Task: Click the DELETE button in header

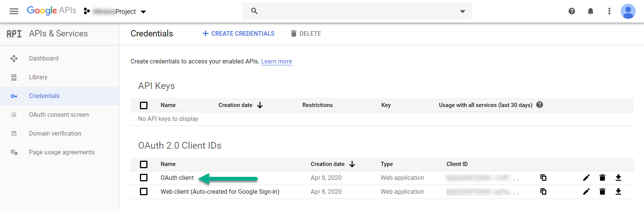Action: (x=306, y=33)
